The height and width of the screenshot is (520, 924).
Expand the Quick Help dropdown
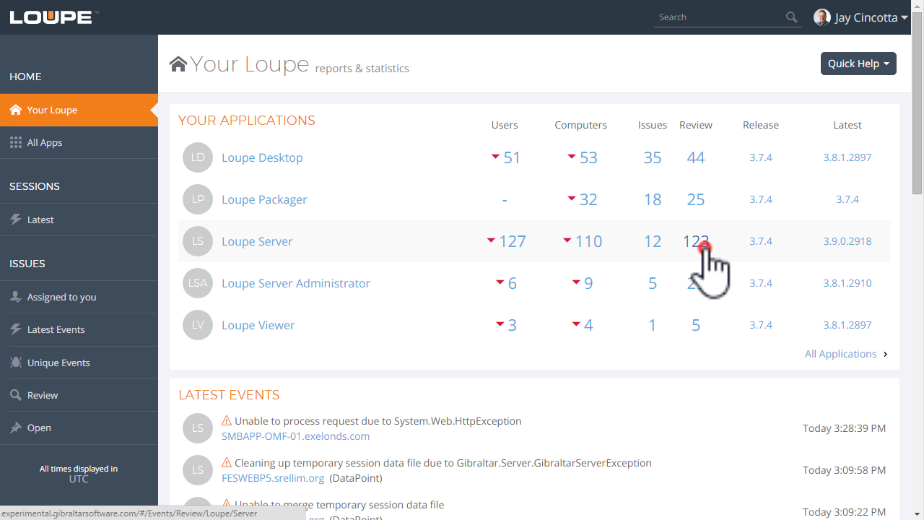click(858, 64)
